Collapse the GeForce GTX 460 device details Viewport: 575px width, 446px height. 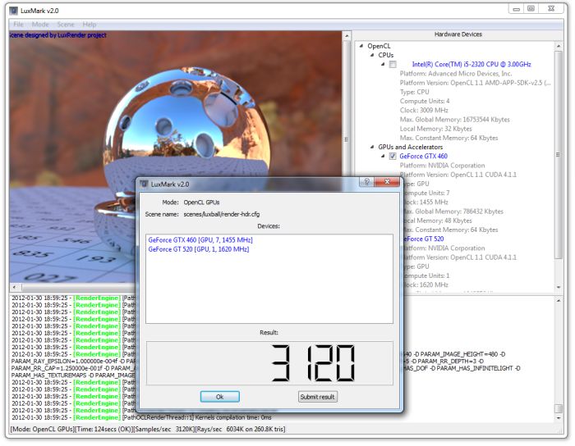(x=383, y=156)
